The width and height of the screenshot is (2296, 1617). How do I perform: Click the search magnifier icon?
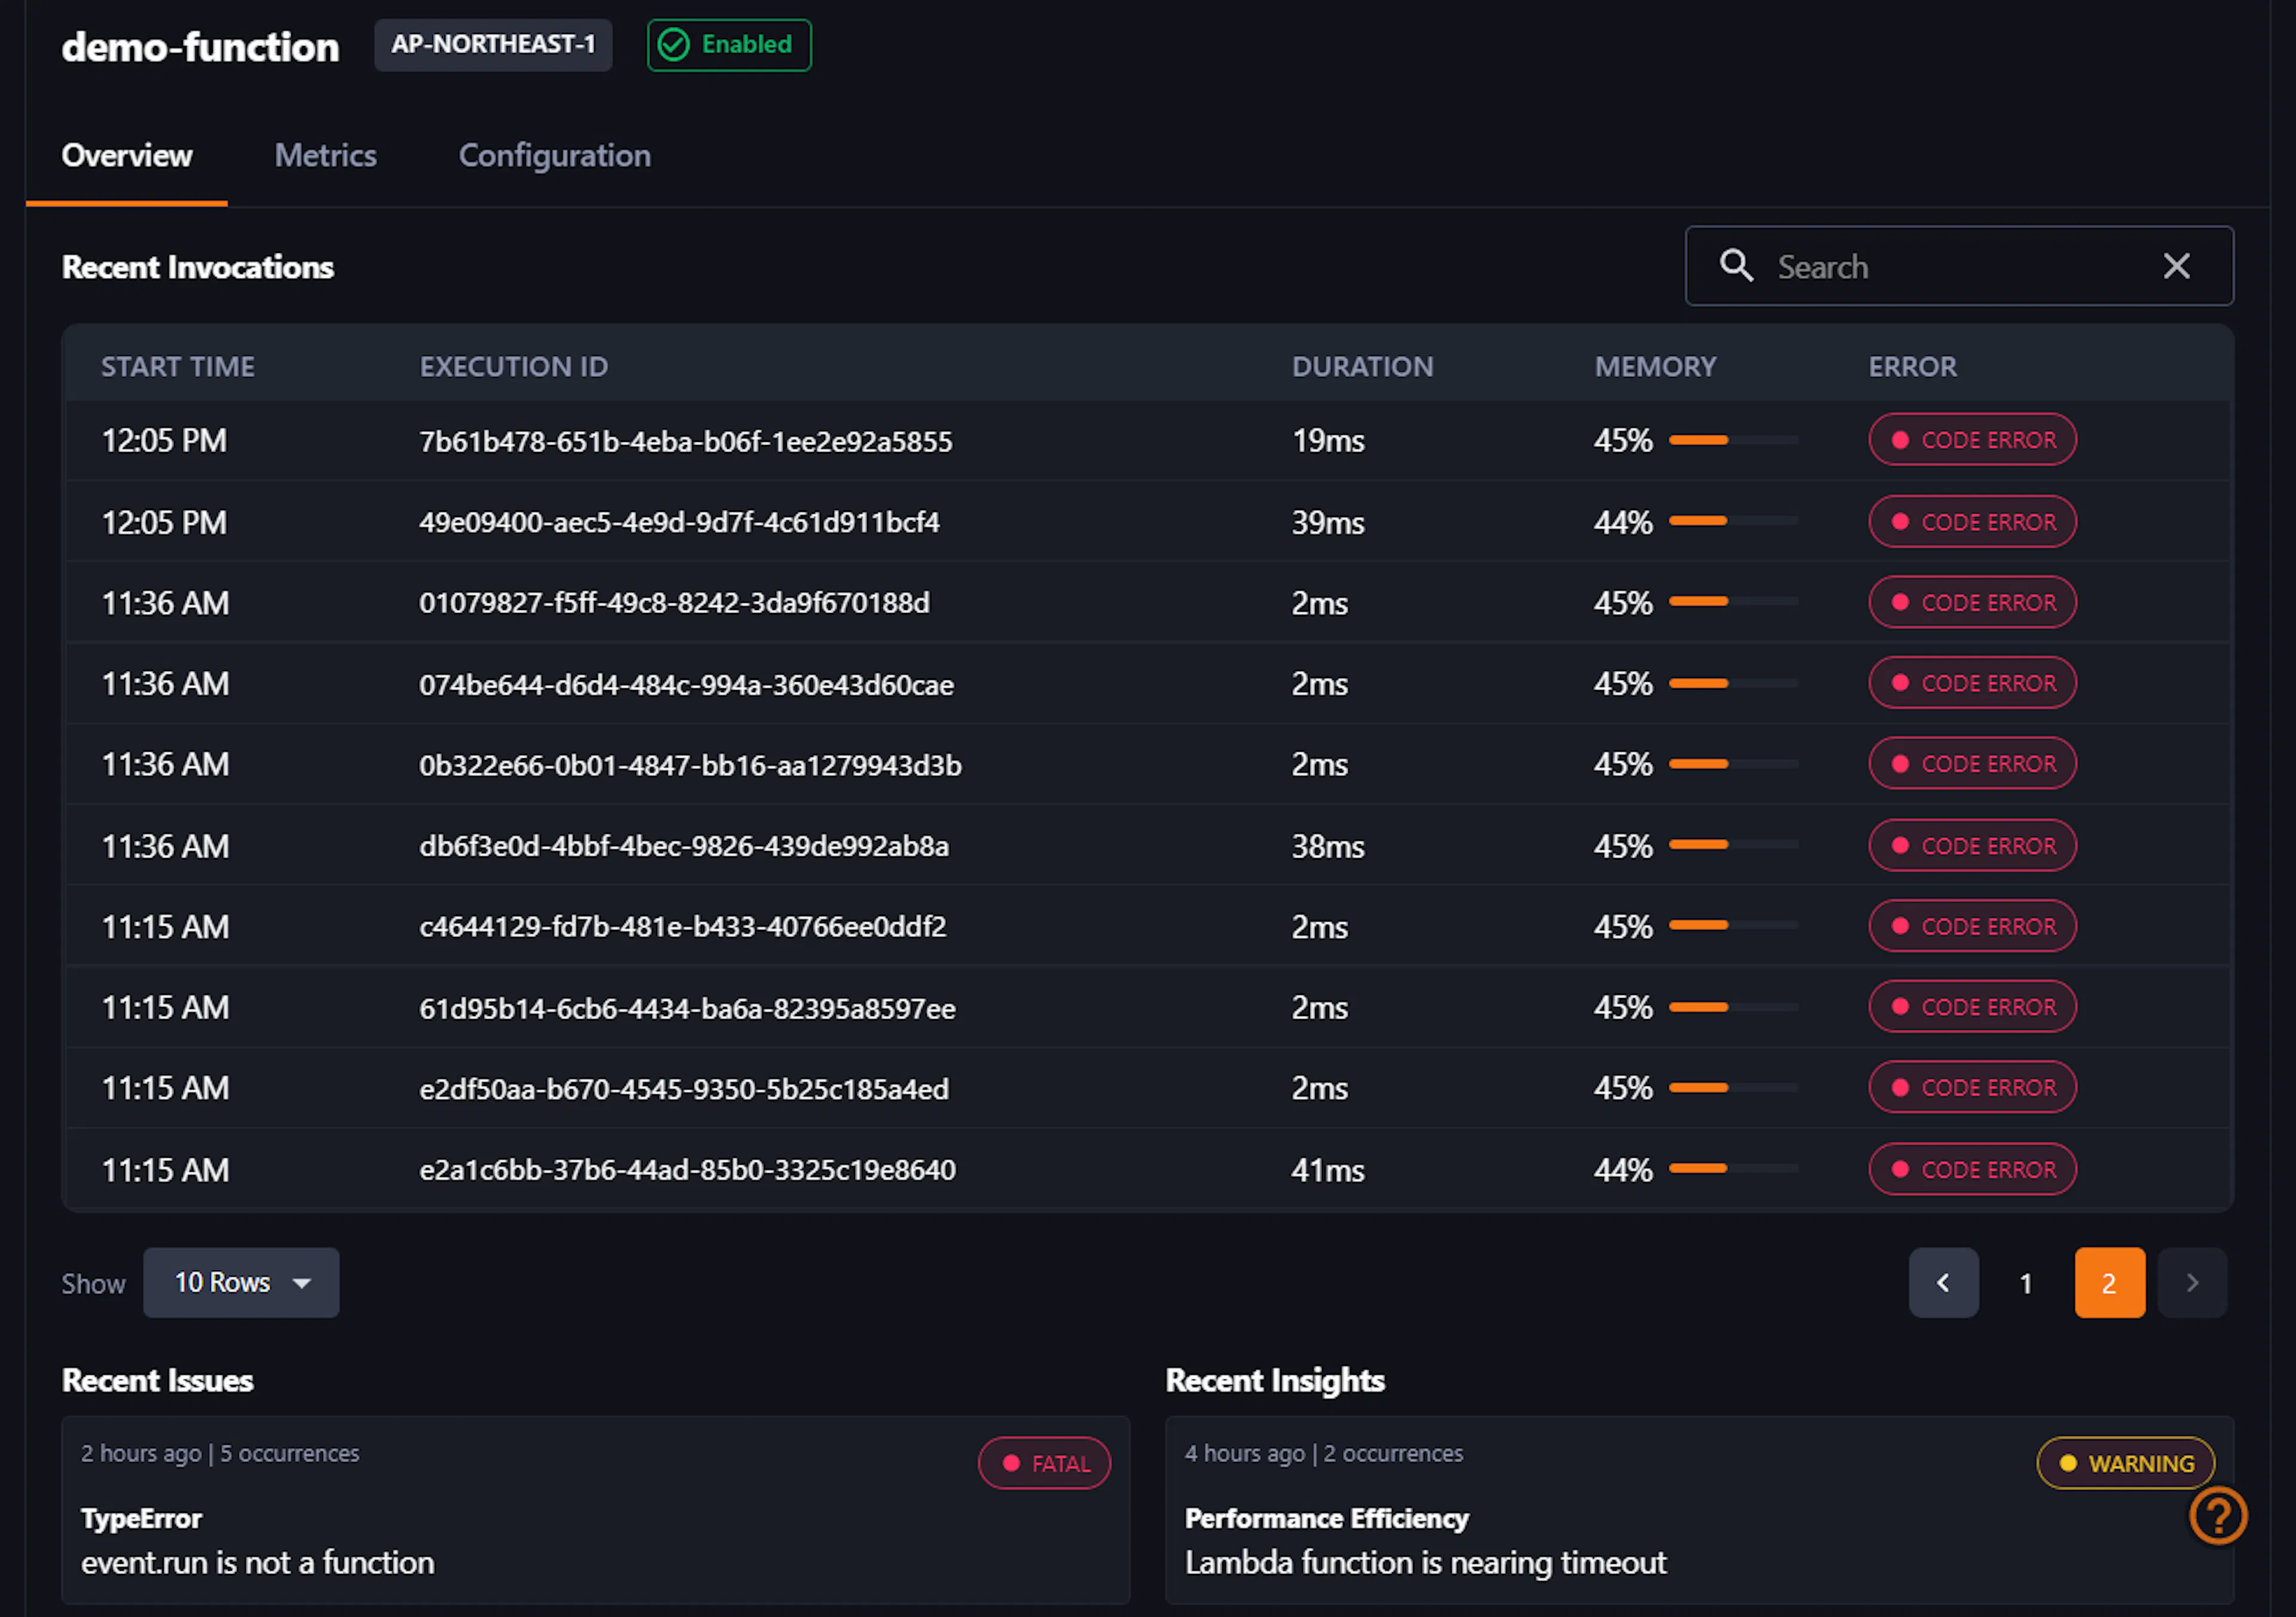[x=1736, y=266]
